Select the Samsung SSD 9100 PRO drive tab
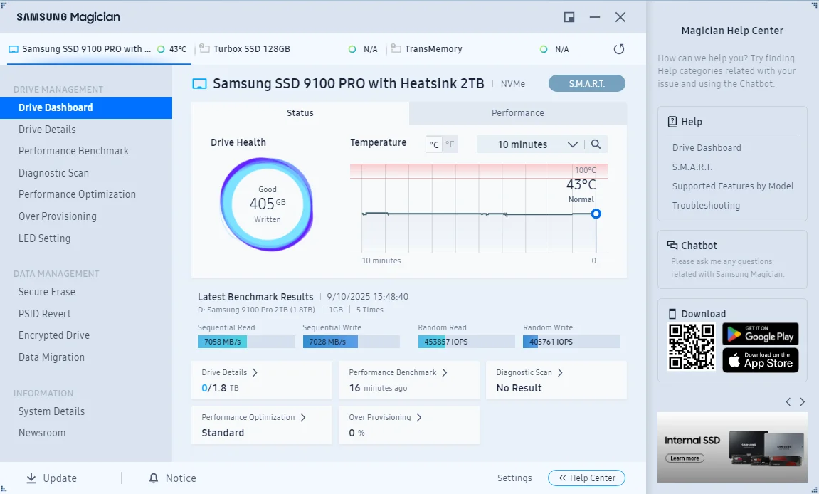This screenshot has height=494, width=819. click(x=99, y=49)
